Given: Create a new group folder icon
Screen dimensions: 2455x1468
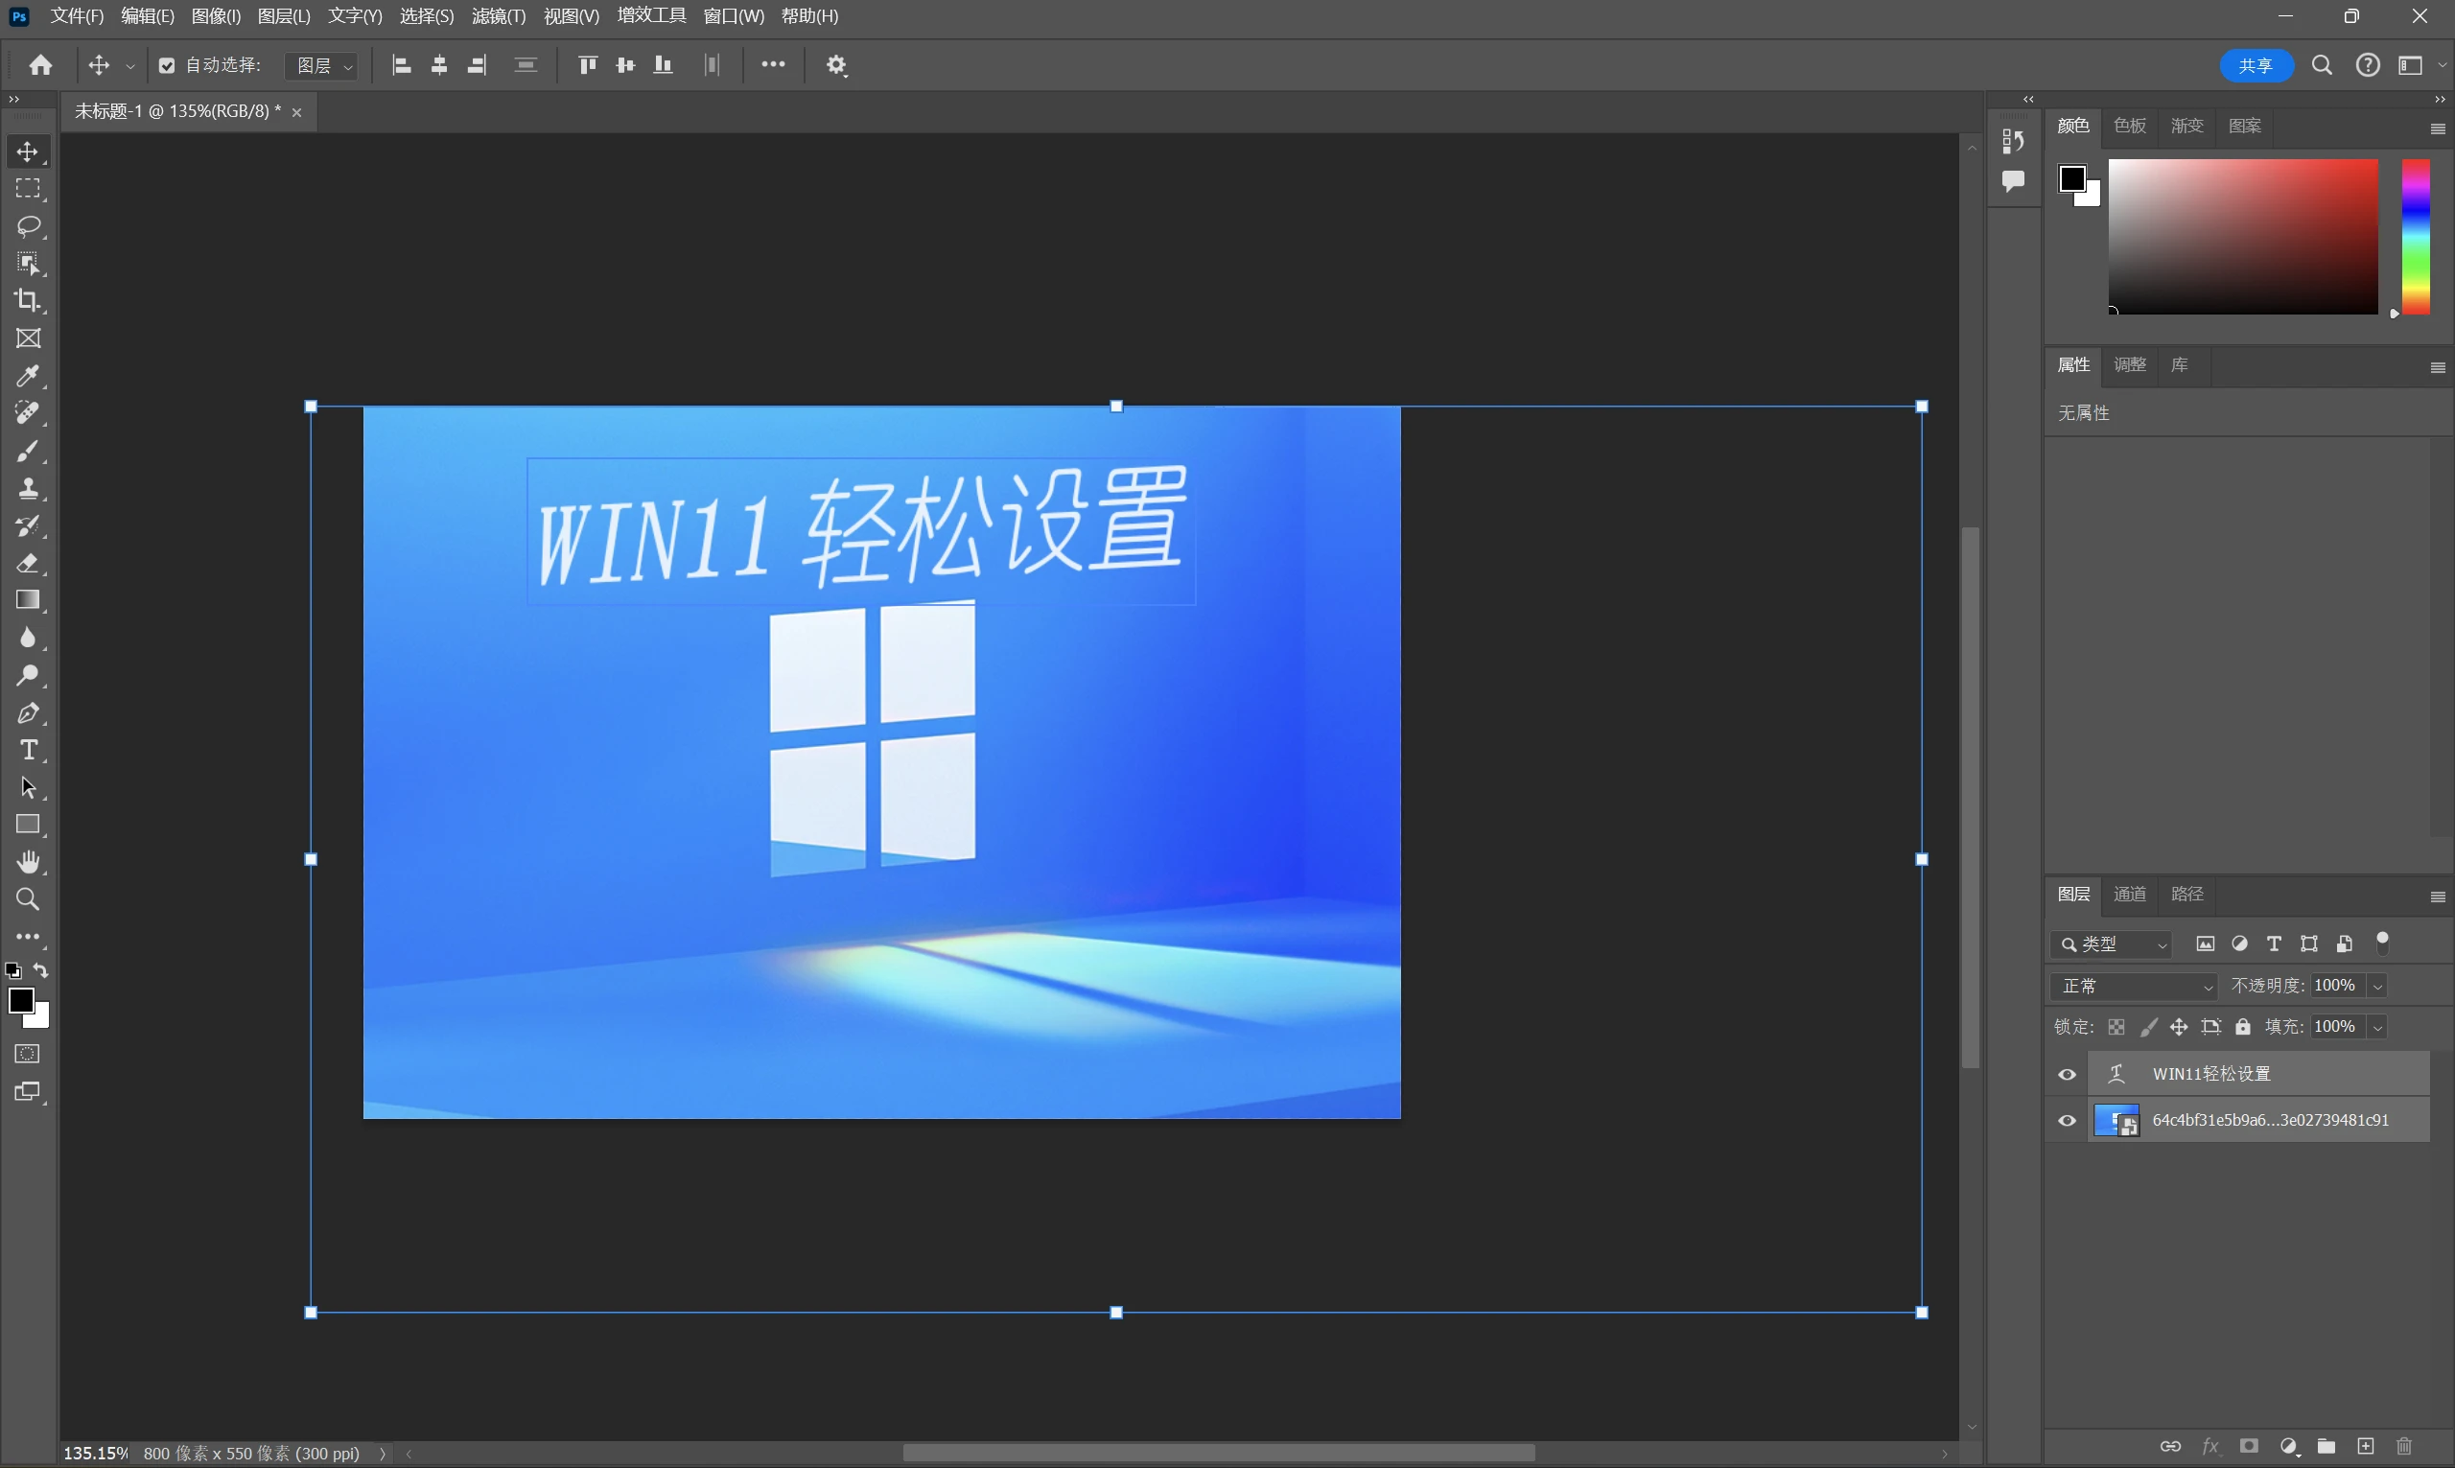Looking at the screenshot, I should click(2326, 1446).
